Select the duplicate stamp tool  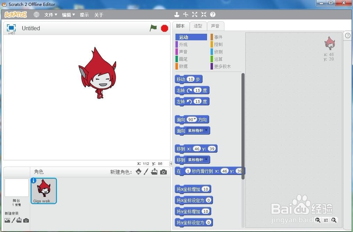(x=177, y=14)
